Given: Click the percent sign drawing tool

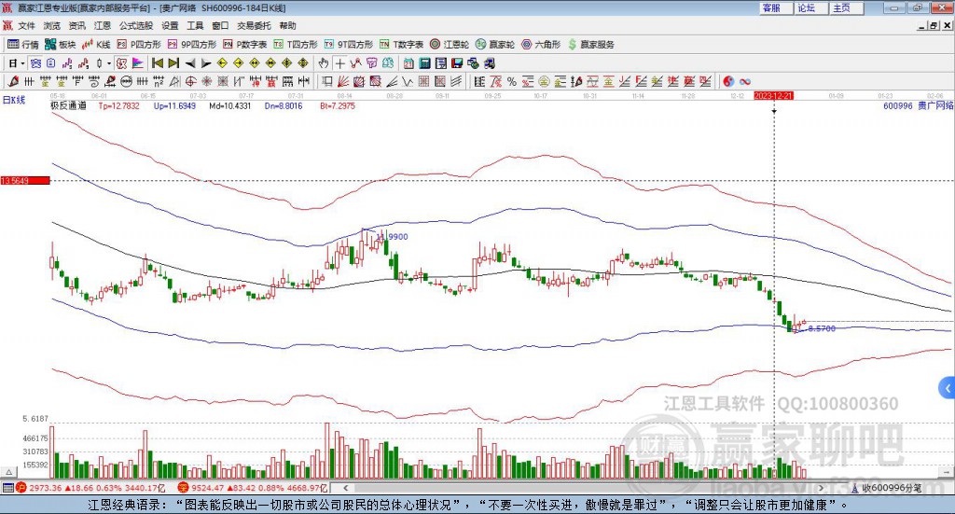Looking at the screenshot, I should [356, 63].
